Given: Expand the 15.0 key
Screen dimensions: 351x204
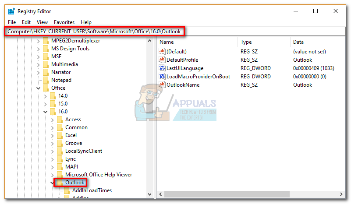Looking at the screenshot, I should [46, 104].
